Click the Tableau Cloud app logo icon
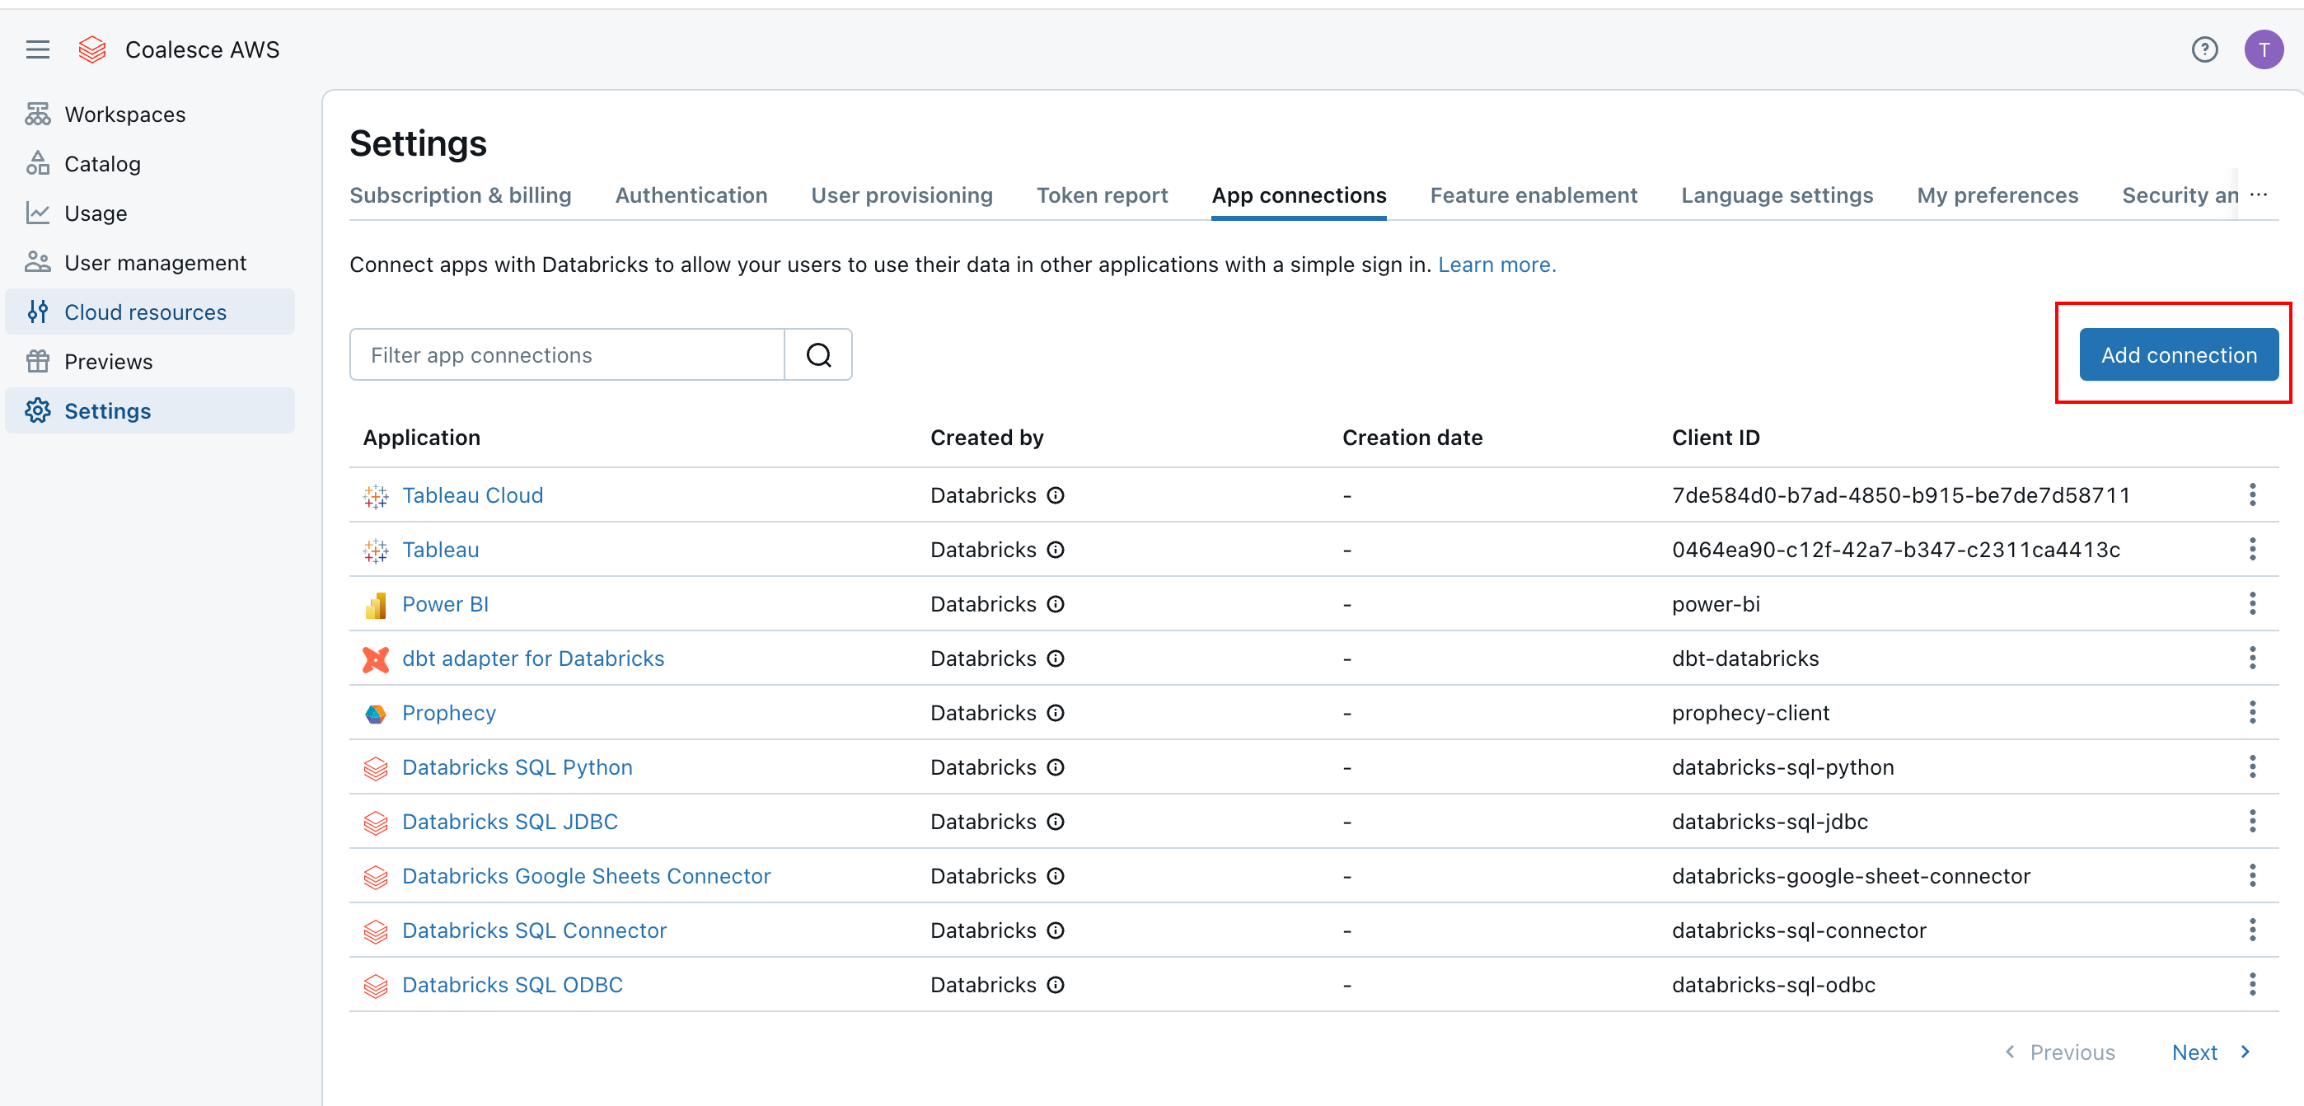Screen dimensions: 2304x1106 [376, 497]
